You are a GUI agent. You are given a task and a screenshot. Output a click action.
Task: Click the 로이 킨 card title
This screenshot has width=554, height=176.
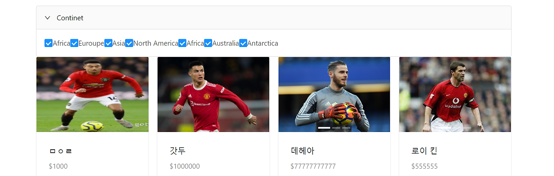pyautogui.click(x=425, y=151)
